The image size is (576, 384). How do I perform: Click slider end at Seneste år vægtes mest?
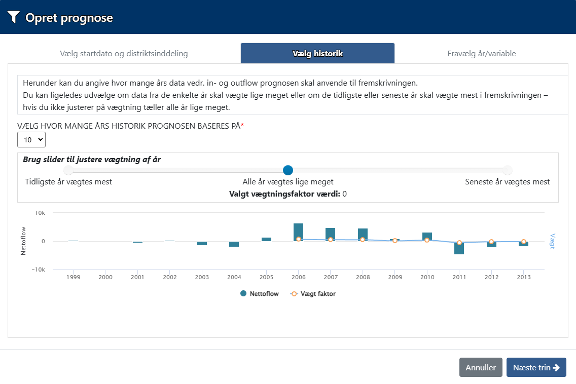(x=508, y=170)
